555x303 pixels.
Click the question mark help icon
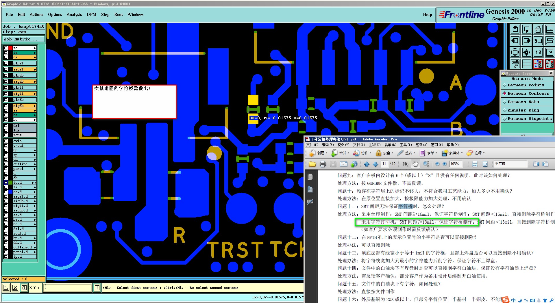[x=550, y=52]
